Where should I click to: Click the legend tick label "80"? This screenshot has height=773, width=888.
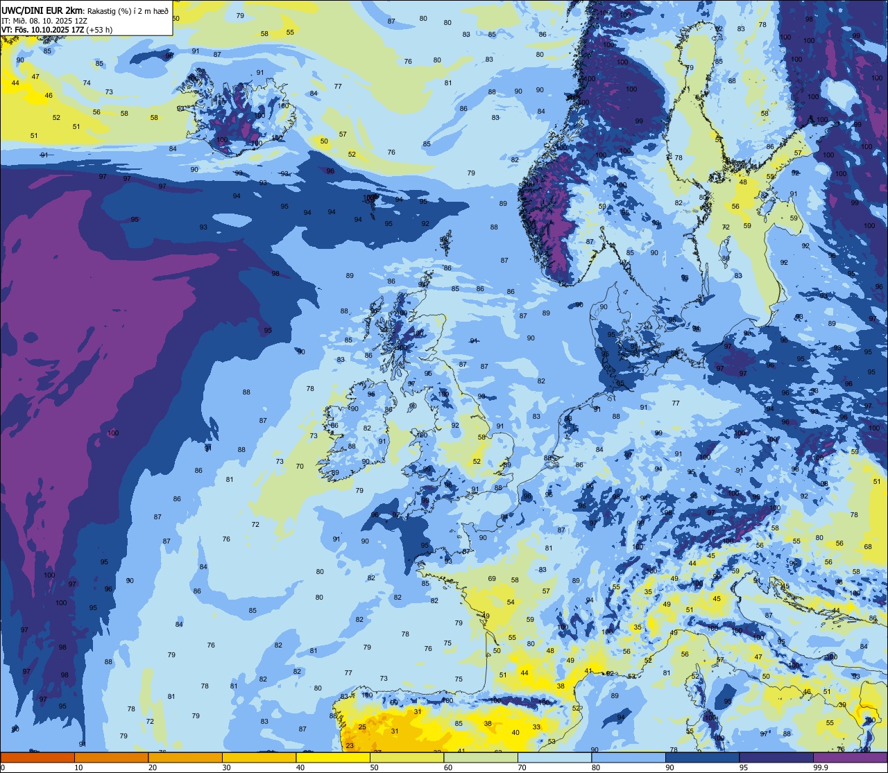pyautogui.click(x=596, y=767)
